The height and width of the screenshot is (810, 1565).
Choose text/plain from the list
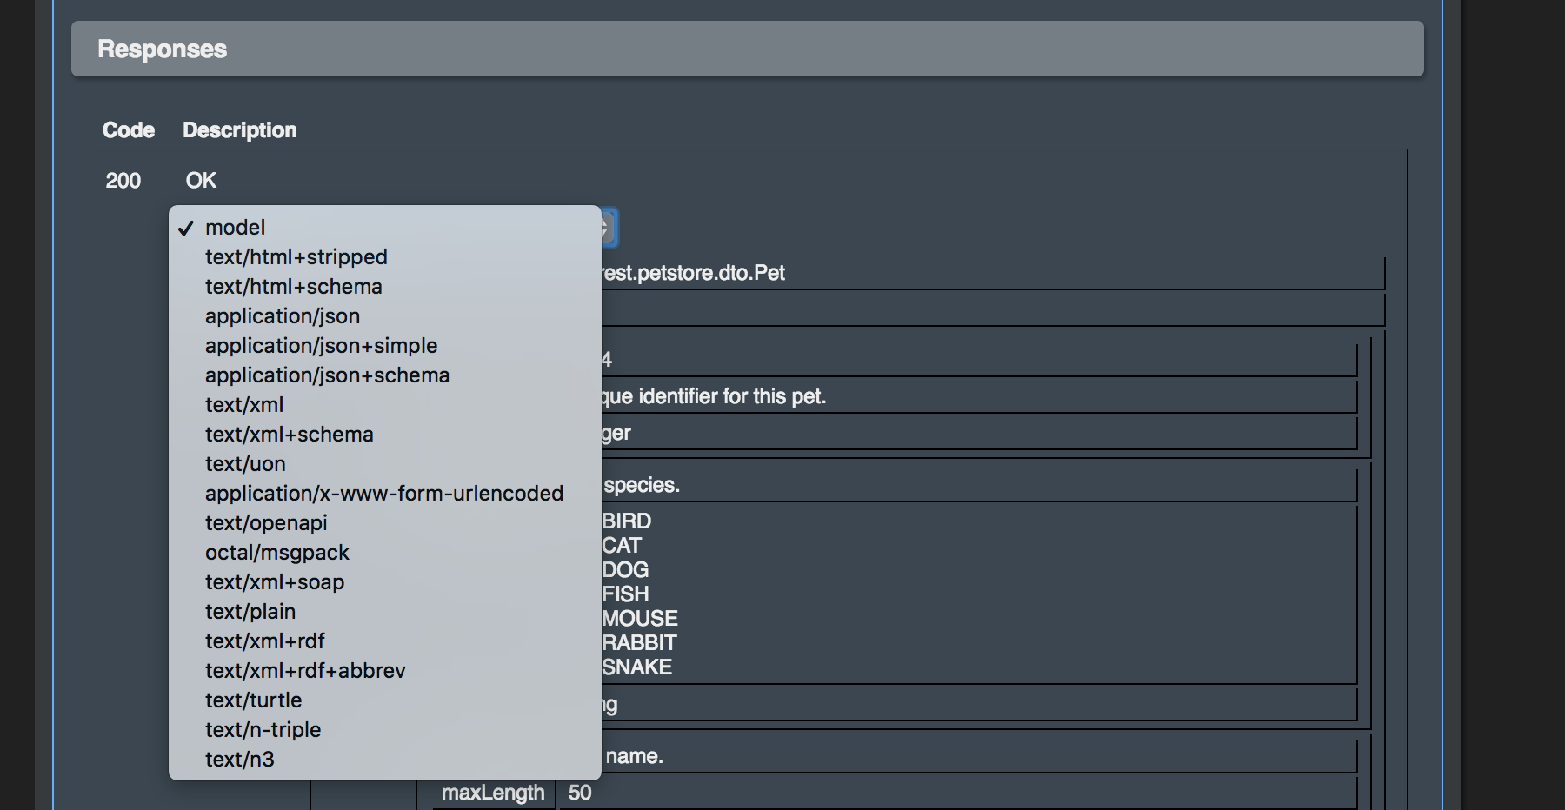(x=250, y=612)
